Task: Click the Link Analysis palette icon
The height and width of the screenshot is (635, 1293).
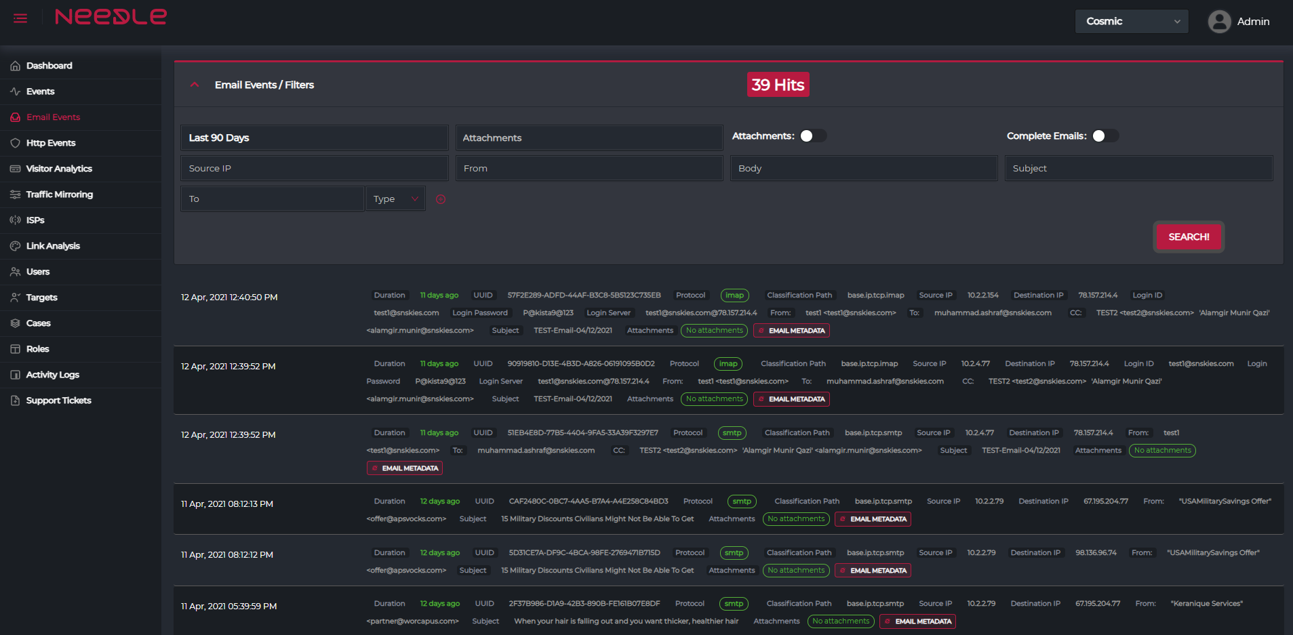Action: [x=15, y=246]
